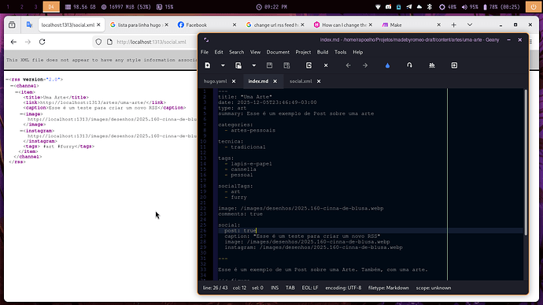Navigate back a location in Geany
This screenshot has width=543, height=305.
tap(348, 65)
